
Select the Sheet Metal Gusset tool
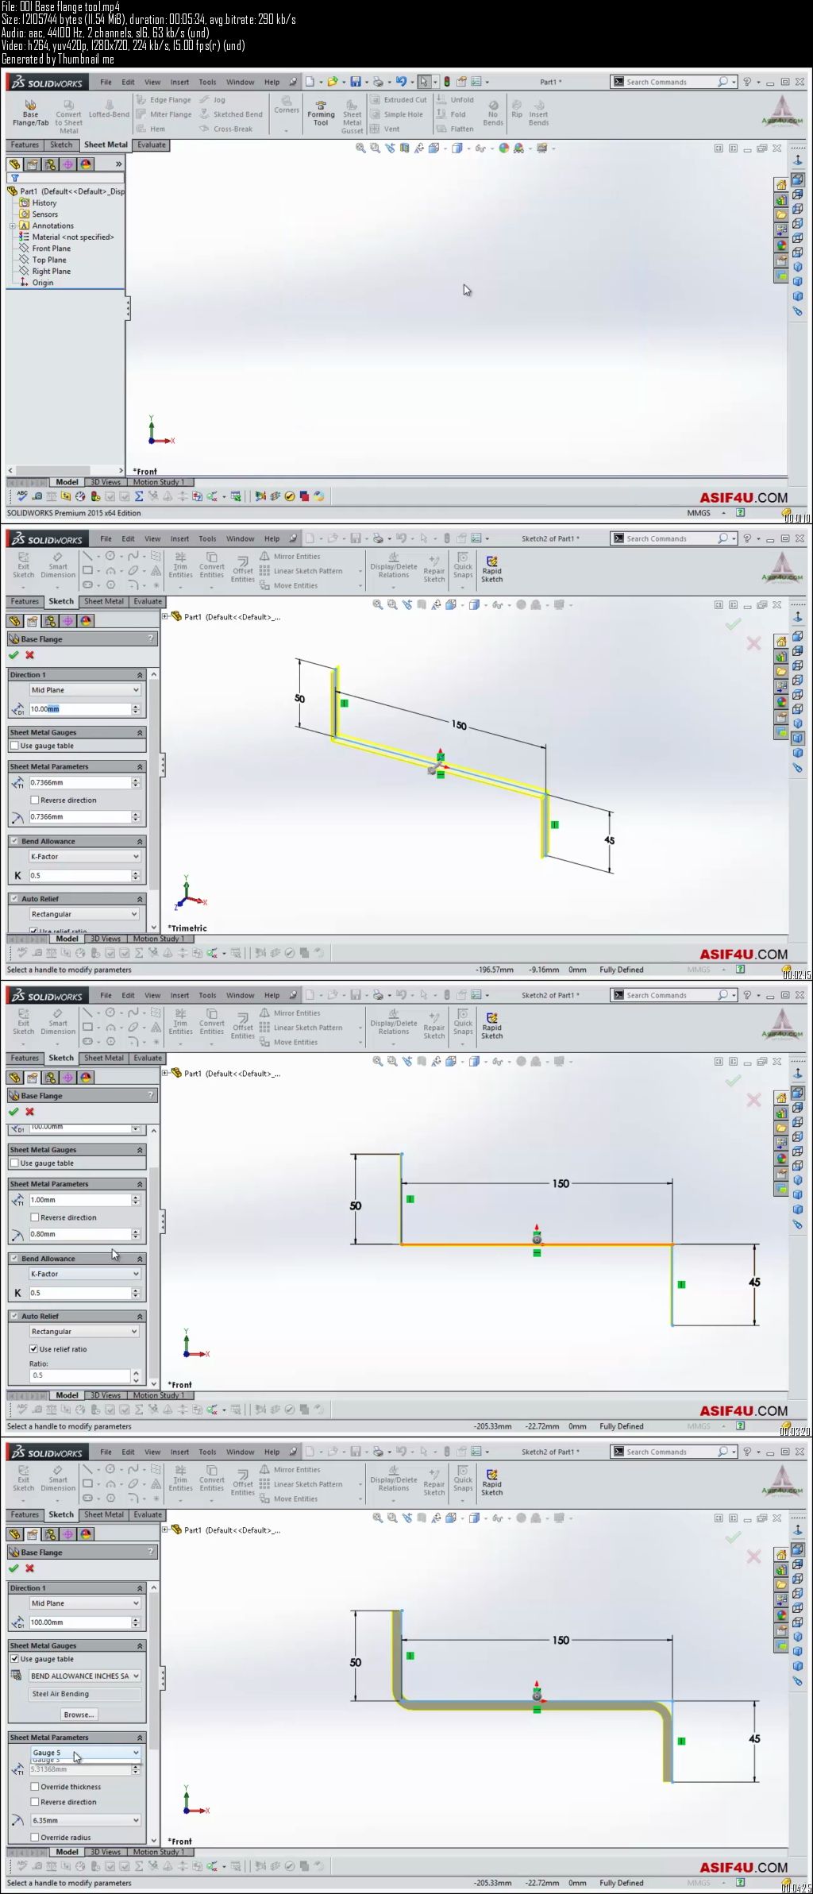point(353,117)
